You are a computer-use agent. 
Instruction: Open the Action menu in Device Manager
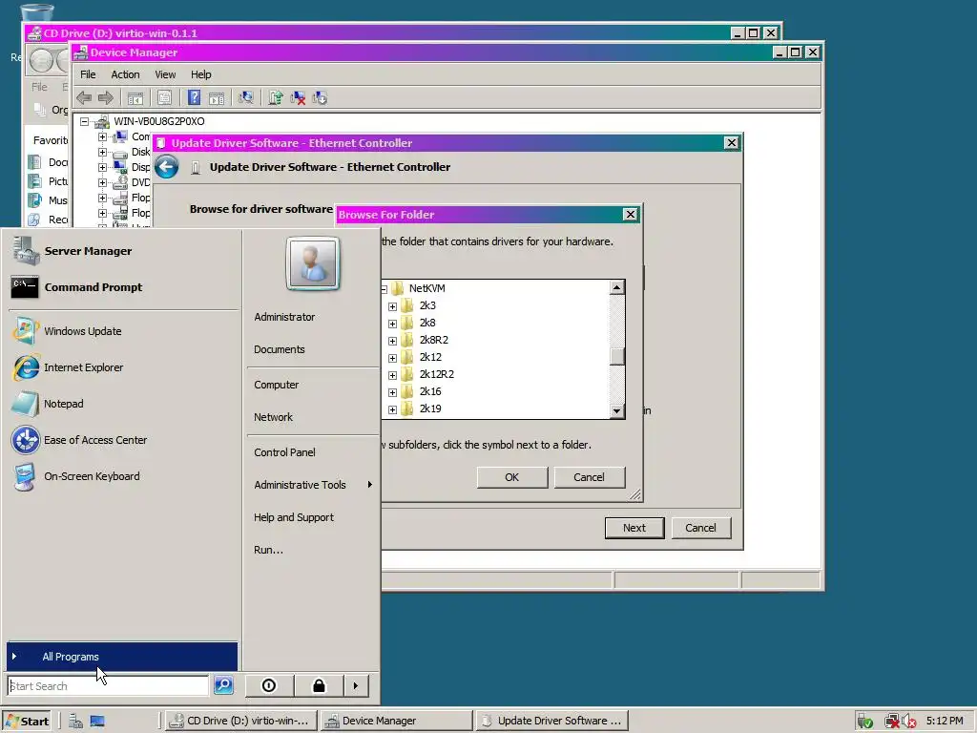[125, 74]
